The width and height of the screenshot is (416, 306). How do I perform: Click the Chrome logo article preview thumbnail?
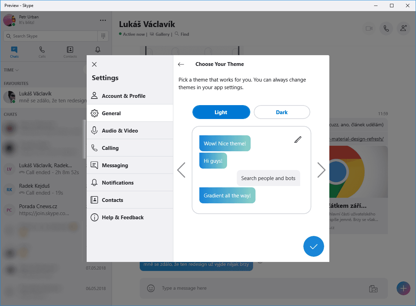click(359, 172)
